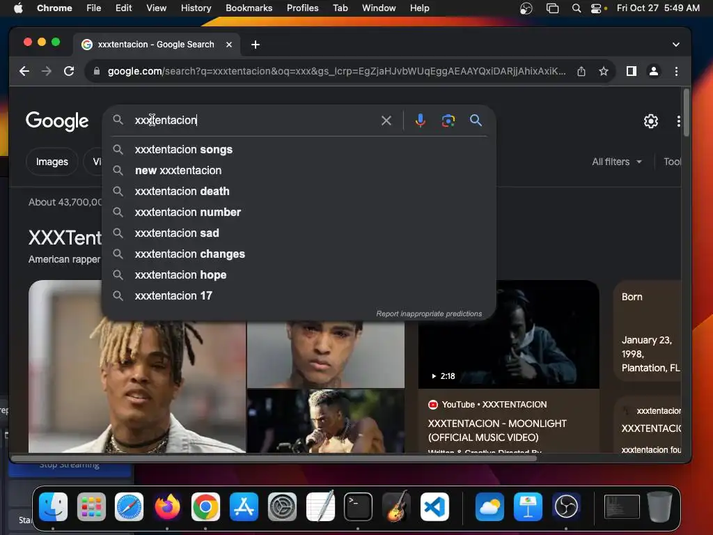Select the Images filter chip

52,162
